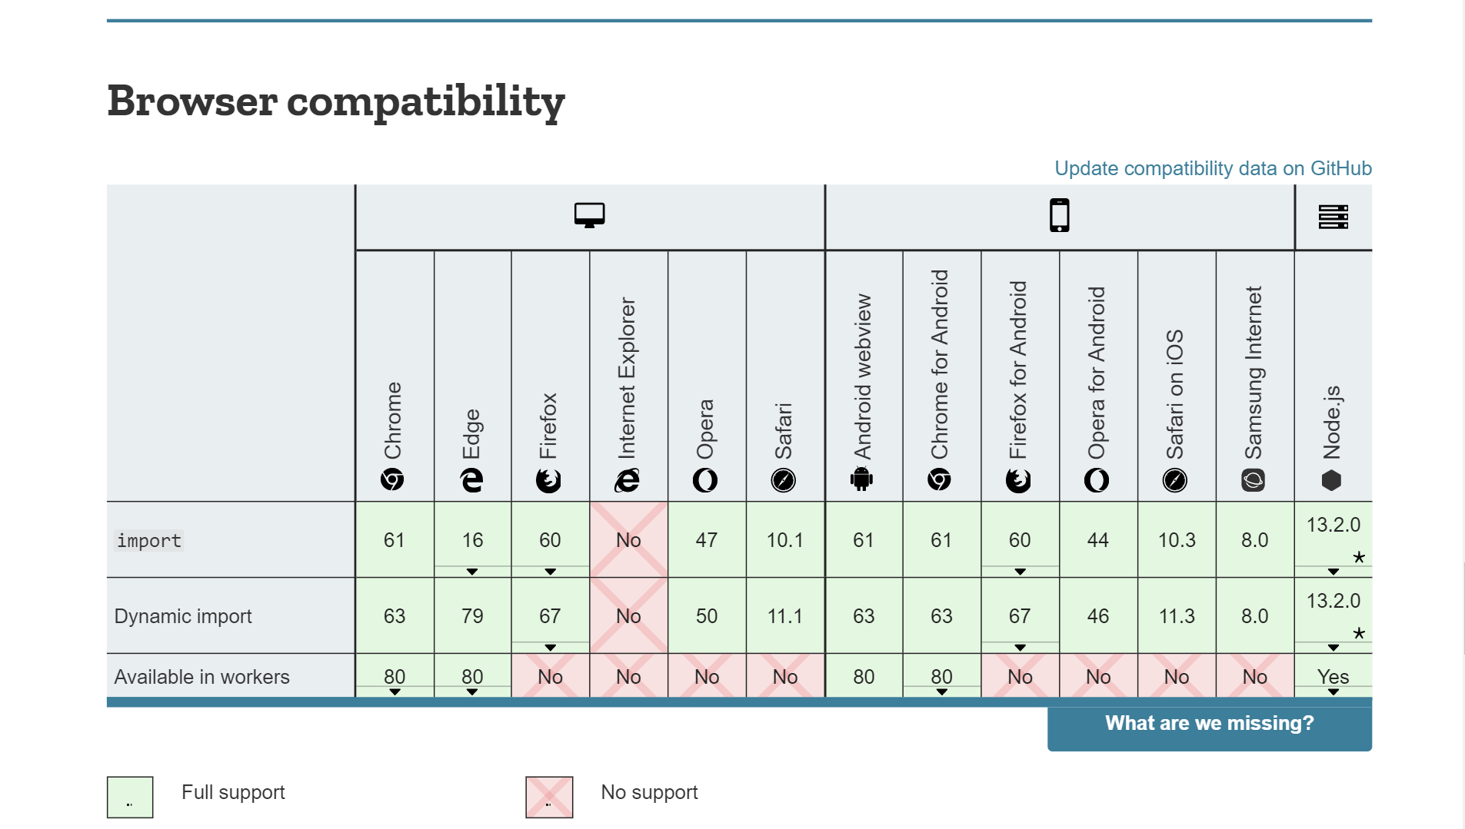Expand Edge 16 import support details

click(472, 571)
